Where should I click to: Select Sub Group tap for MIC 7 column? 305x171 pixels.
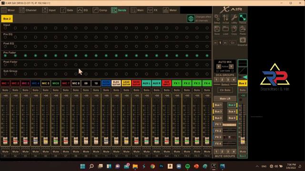click(66, 74)
